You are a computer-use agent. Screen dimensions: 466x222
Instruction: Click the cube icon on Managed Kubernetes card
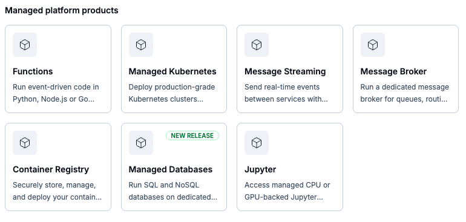click(x=141, y=45)
